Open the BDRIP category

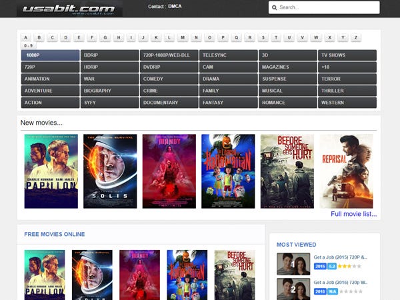[110, 55]
